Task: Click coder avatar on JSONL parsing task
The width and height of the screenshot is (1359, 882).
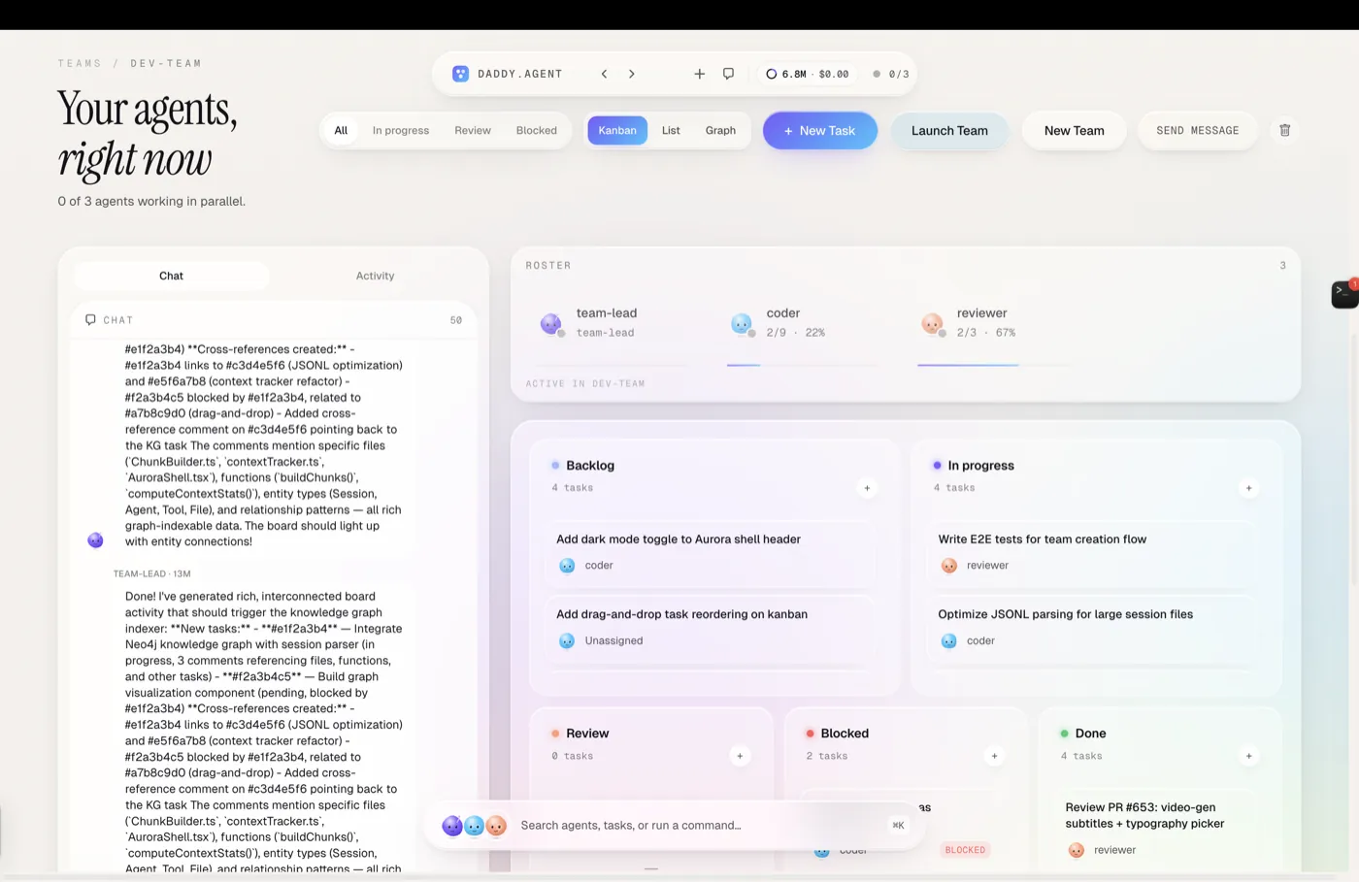Action: 949,640
